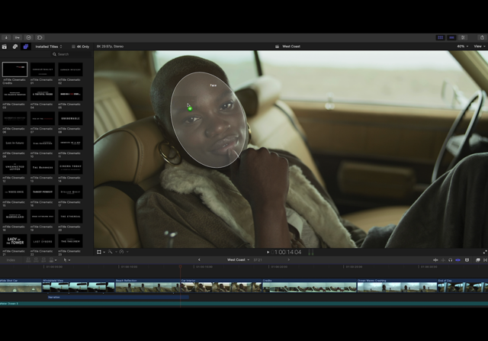Open the viewer View options dropdown

(480, 47)
